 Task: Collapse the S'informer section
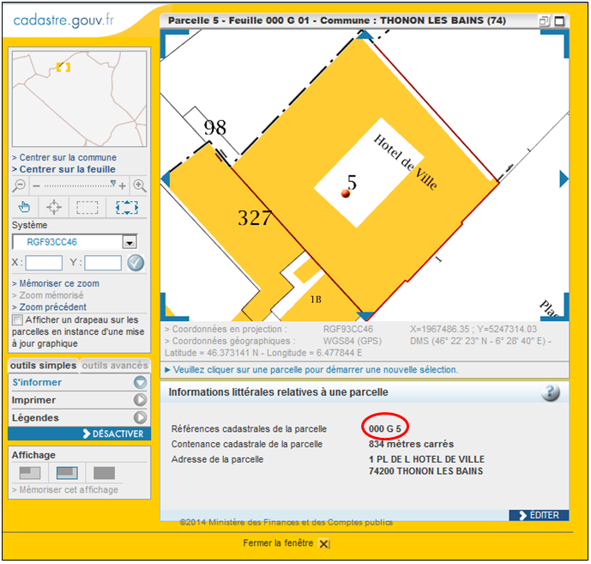pos(140,383)
